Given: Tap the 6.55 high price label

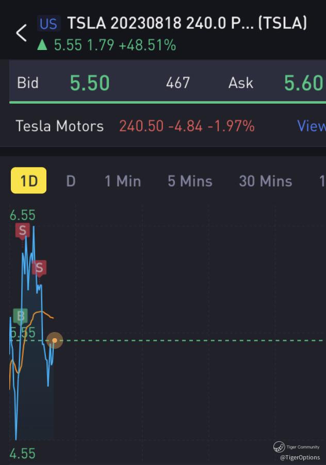Looking at the screenshot, I should (x=23, y=215).
